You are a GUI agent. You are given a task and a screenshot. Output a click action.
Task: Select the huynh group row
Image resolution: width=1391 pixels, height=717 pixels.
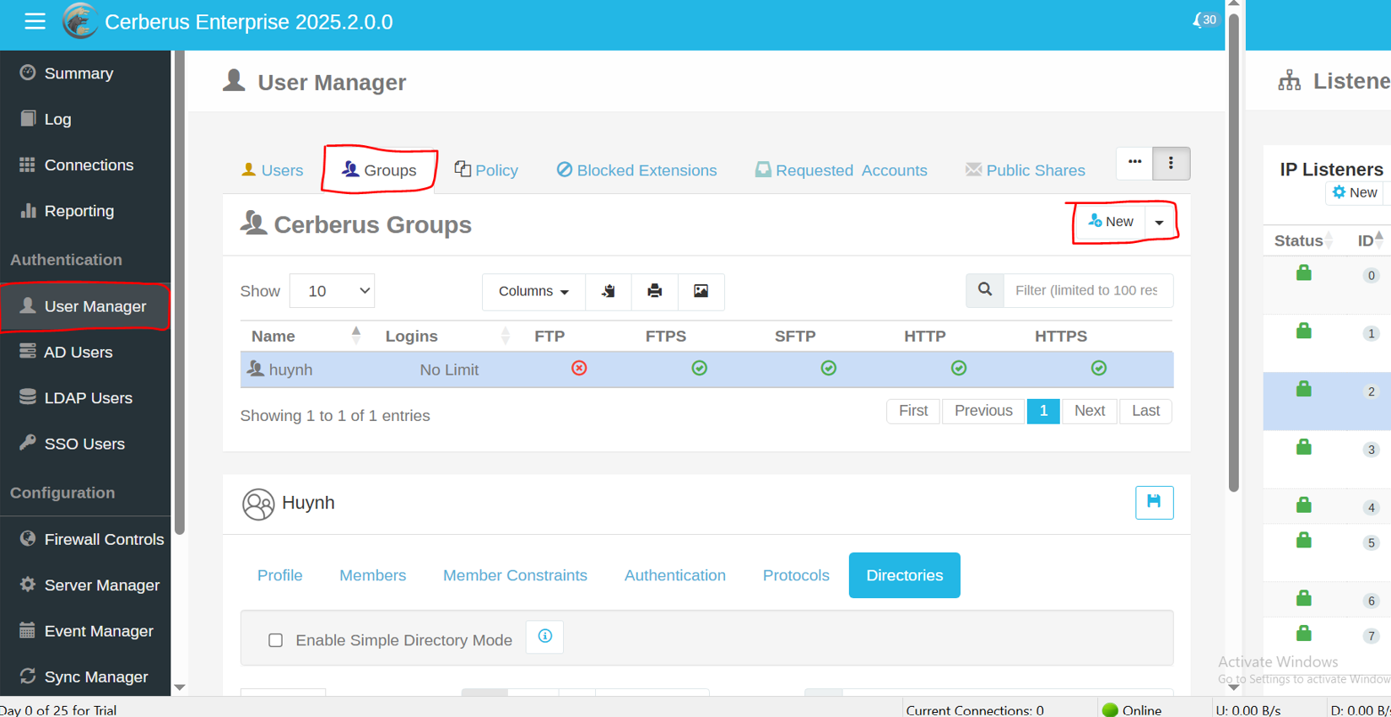tap(706, 369)
